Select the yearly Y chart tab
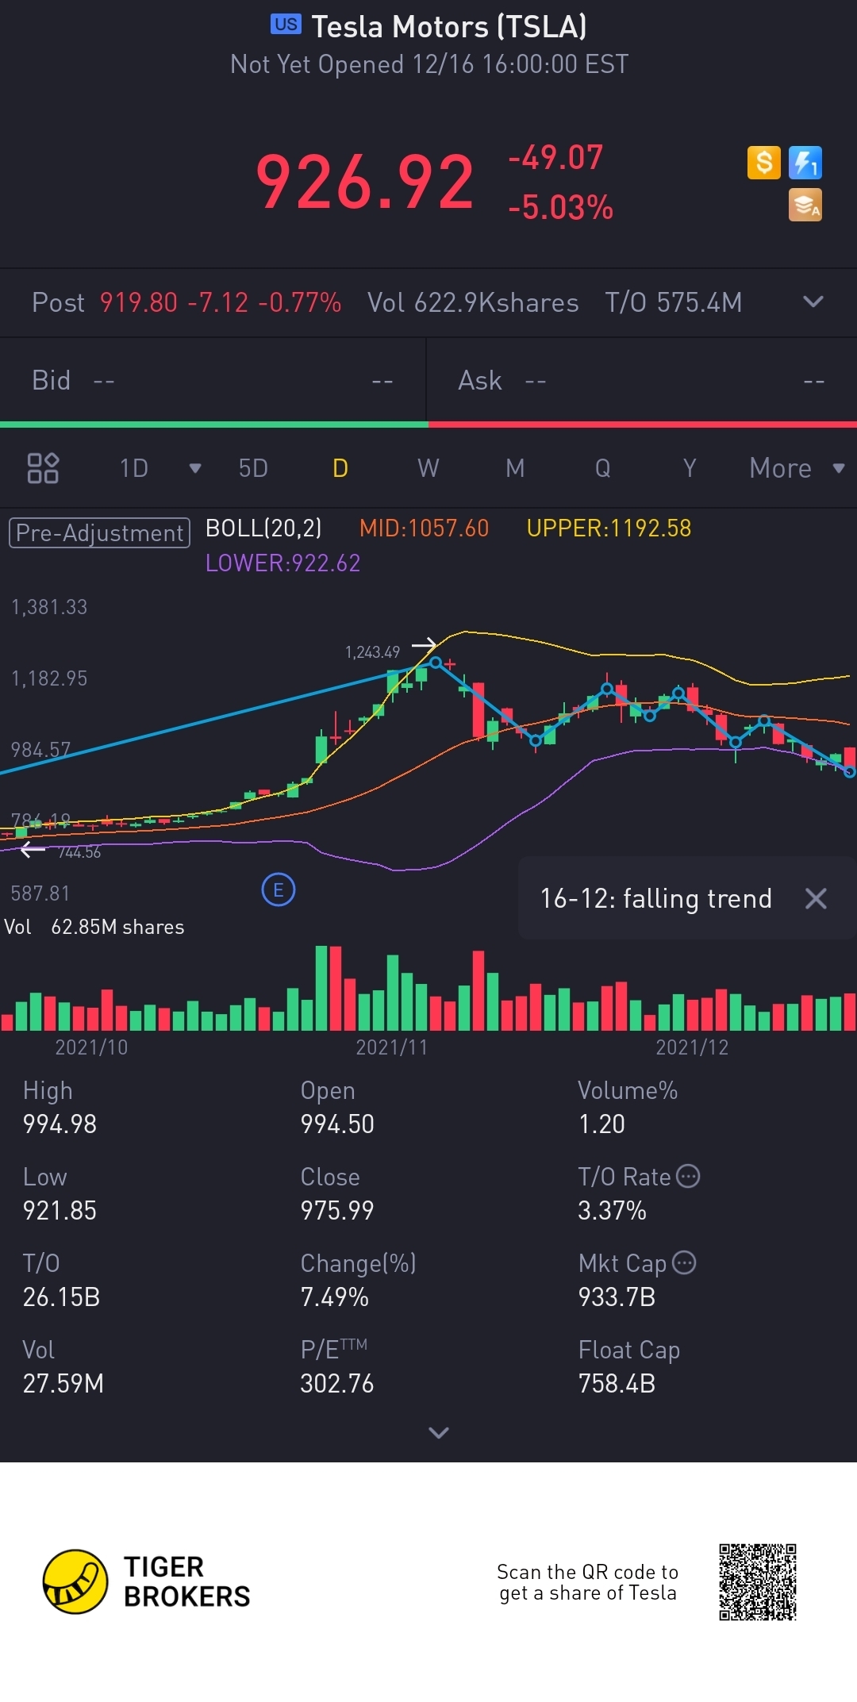 tap(690, 468)
